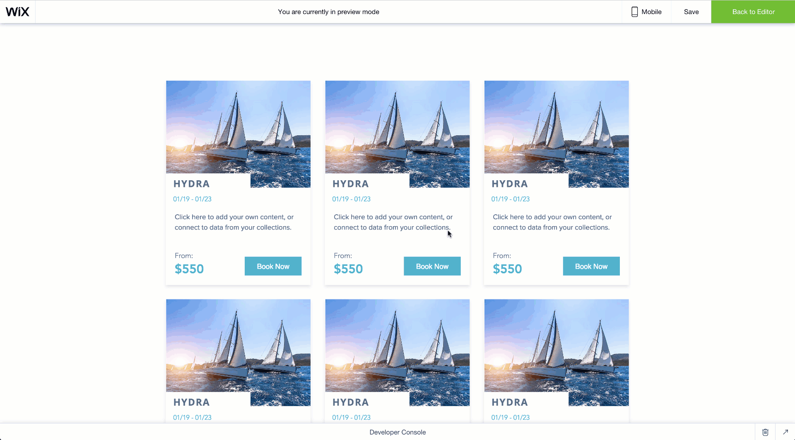Viewport: 795px width, 440px height.
Task: Clear the Developer Console with trash icon
Action: coord(765,432)
